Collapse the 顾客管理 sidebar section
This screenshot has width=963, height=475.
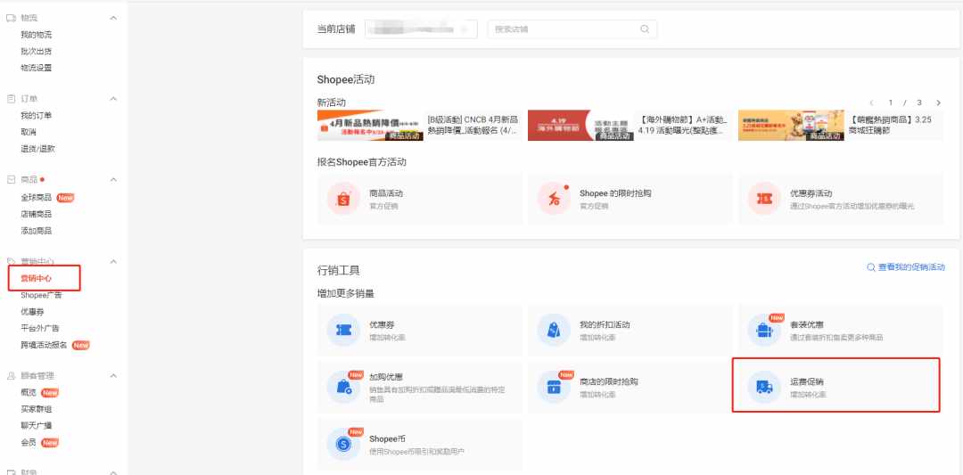113,375
